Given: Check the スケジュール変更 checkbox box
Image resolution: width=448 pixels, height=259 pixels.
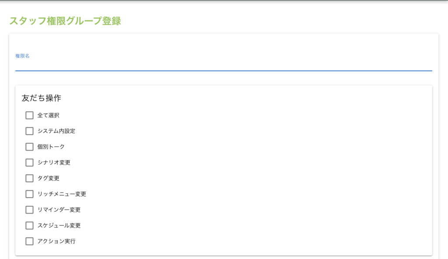Looking at the screenshot, I should 29,226.
